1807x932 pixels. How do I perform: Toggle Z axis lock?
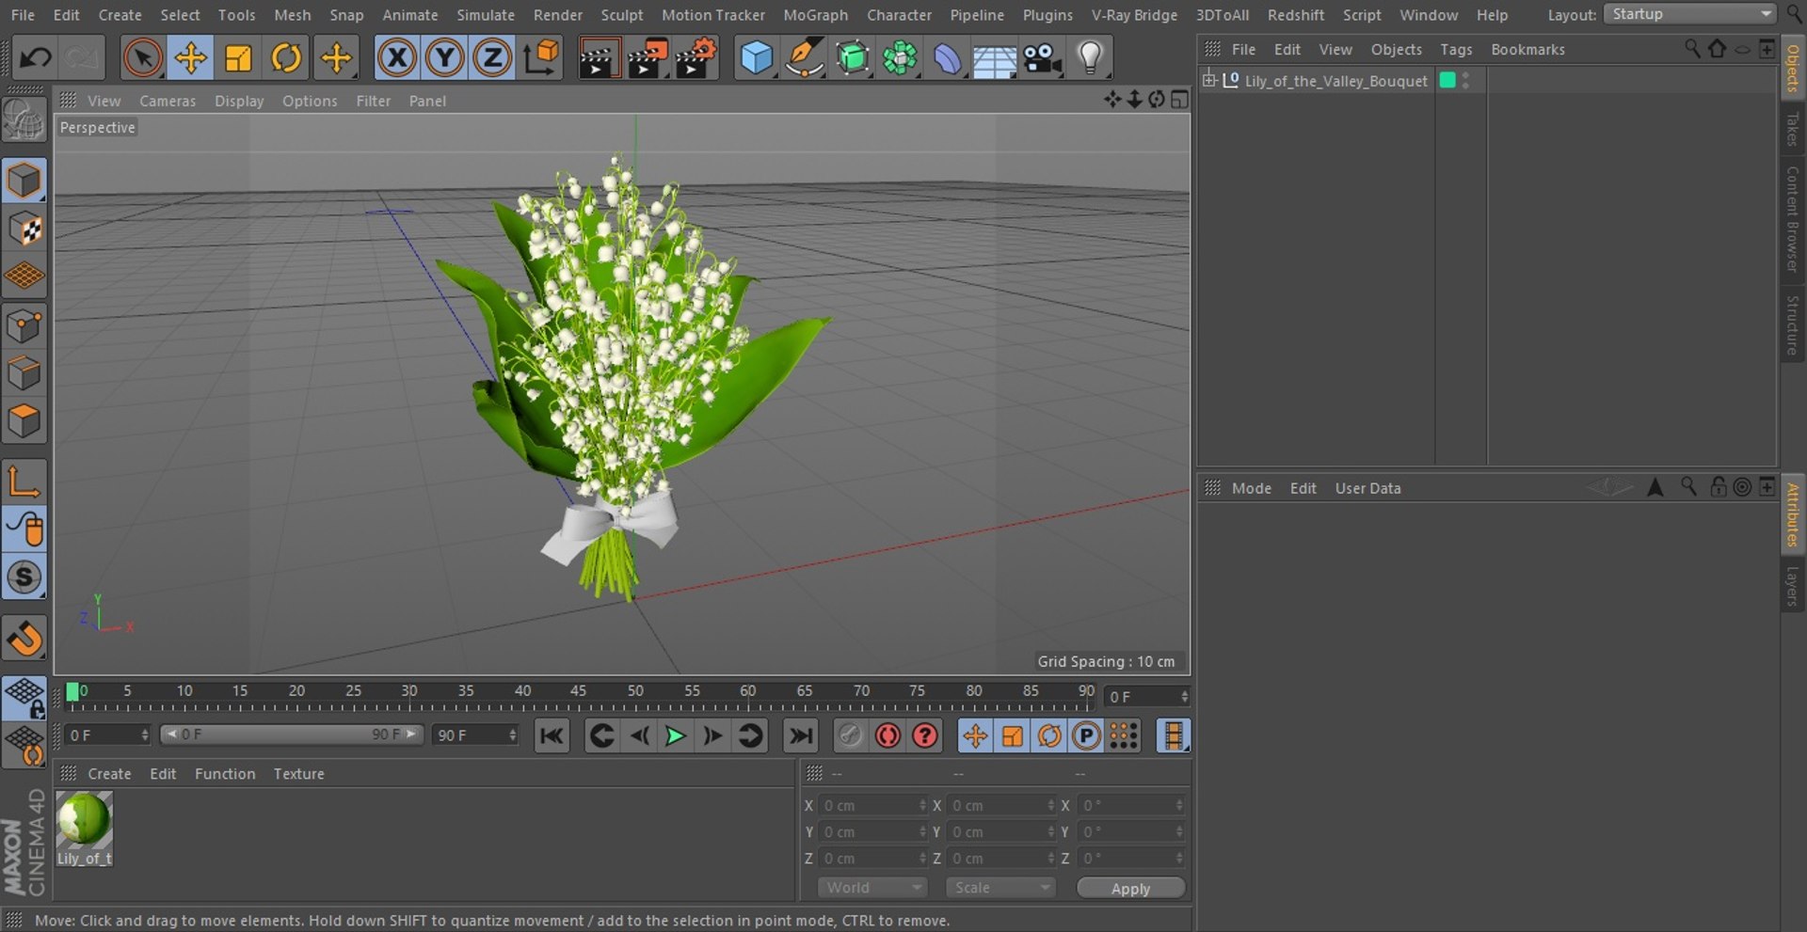tap(492, 58)
